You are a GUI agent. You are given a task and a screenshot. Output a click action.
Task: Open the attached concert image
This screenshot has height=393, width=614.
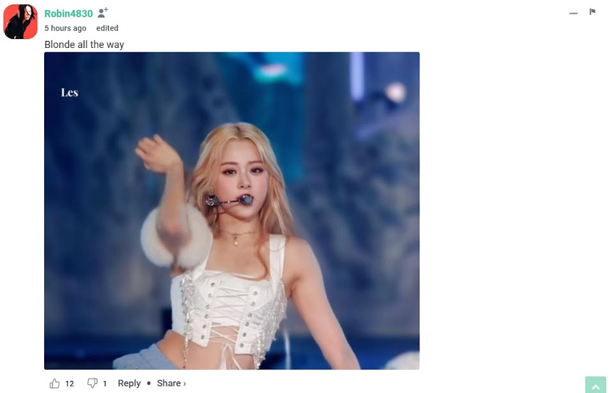coord(232,211)
